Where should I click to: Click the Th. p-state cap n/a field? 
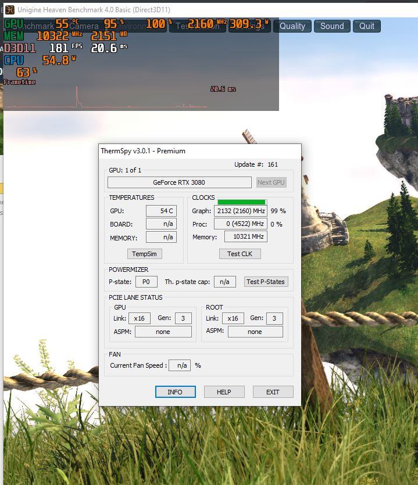click(225, 282)
